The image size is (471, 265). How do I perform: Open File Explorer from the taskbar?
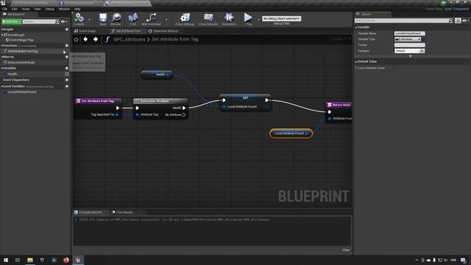[x=30, y=260]
